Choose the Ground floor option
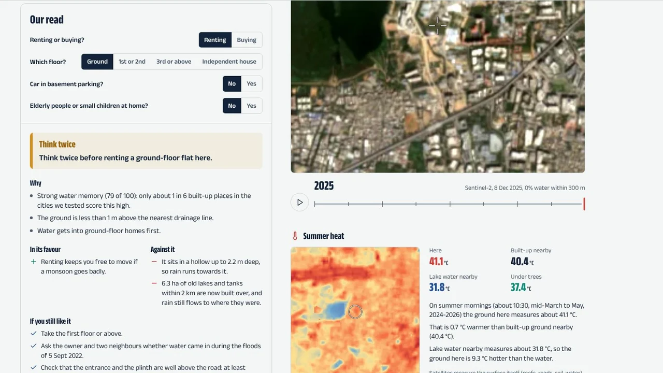 pos(97,62)
